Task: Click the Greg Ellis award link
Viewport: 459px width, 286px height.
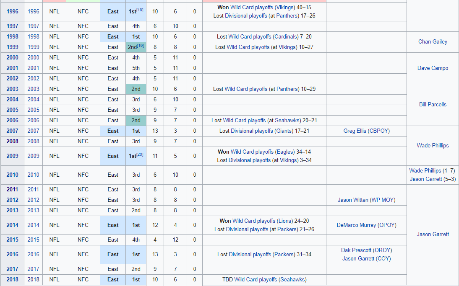Action: pyautogui.click(x=355, y=131)
